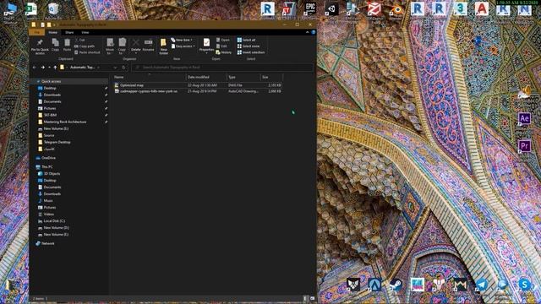Expand address bar history dropdown

point(115,68)
